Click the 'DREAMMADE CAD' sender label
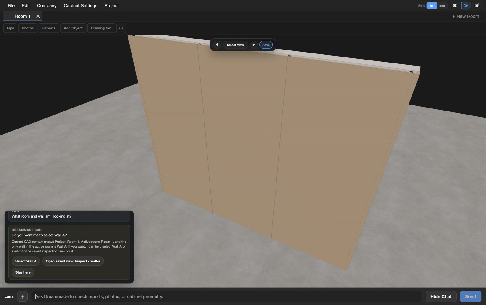The width and height of the screenshot is (486, 305). tap(27, 230)
